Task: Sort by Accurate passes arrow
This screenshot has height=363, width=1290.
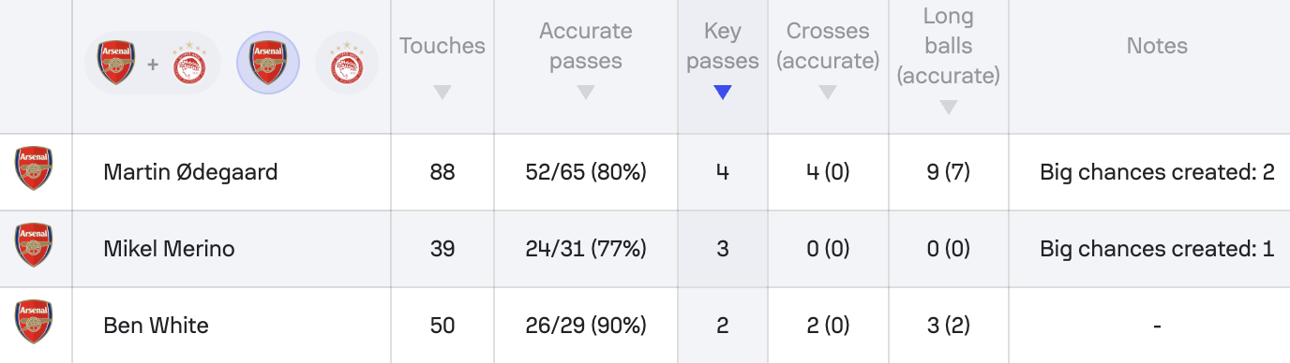Action: point(585,92)
